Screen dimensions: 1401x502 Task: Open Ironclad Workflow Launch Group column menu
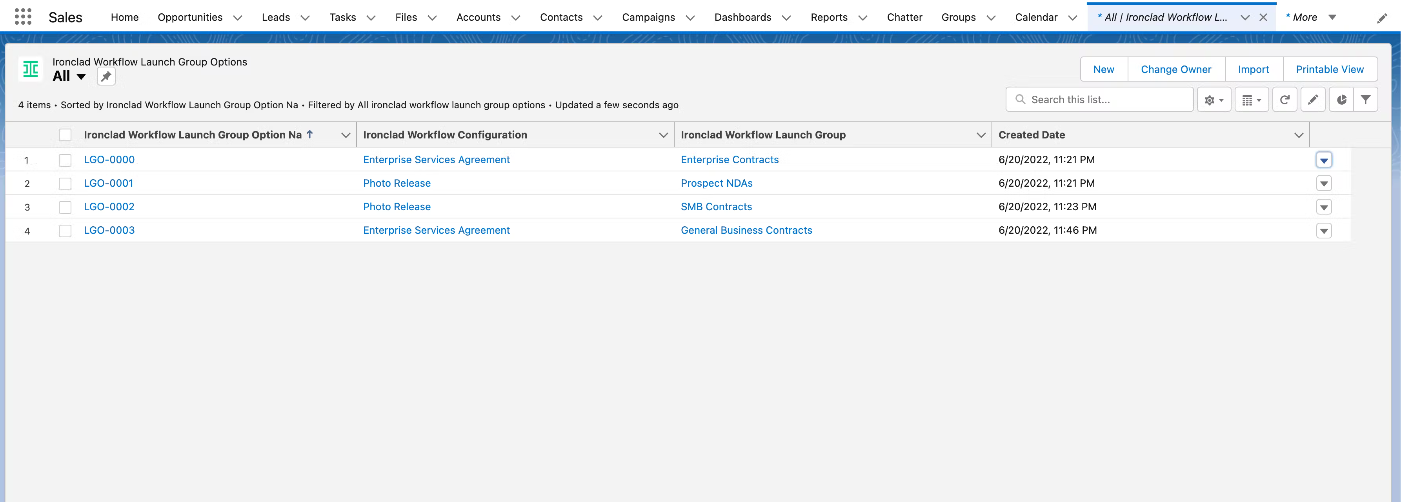tap(981, 135)
